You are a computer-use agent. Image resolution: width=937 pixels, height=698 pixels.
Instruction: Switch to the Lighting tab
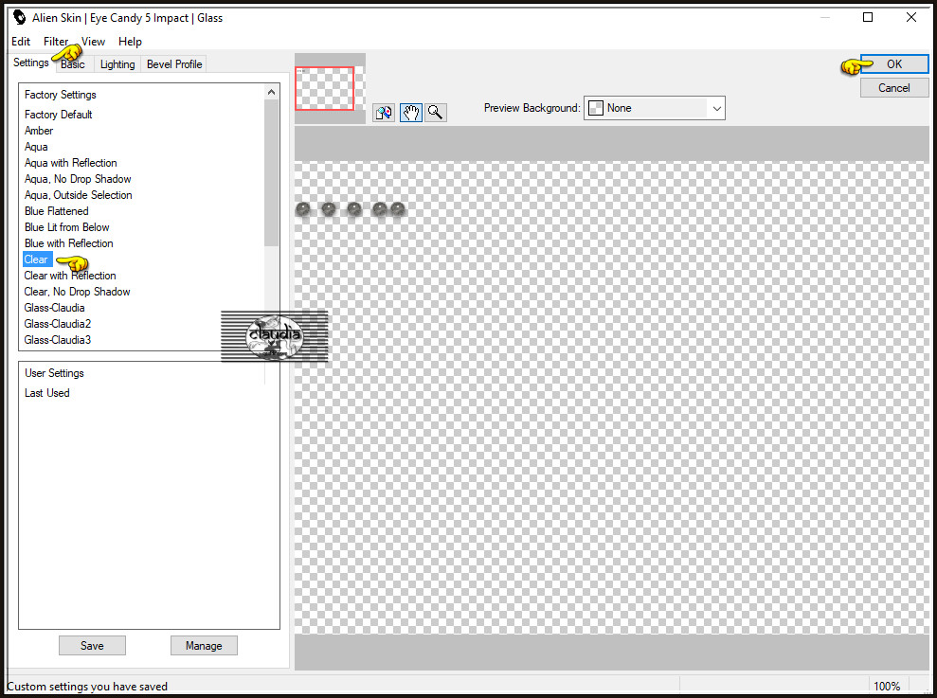(x=117, y=64)
